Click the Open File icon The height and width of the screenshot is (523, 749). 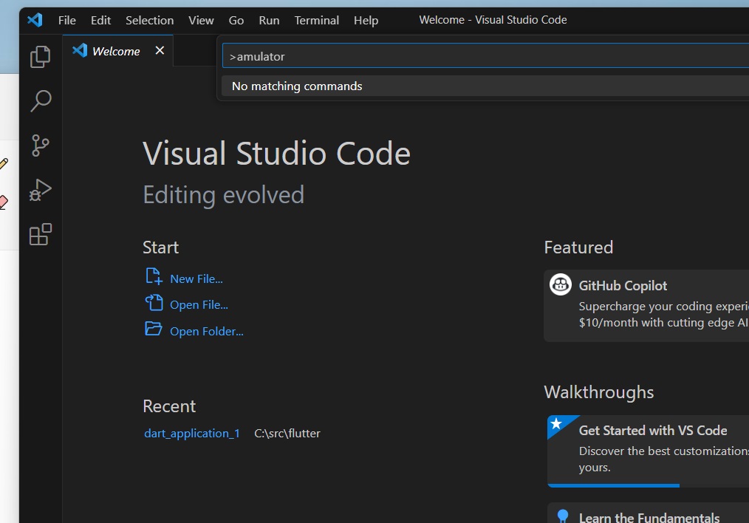[x=154, y=303]
